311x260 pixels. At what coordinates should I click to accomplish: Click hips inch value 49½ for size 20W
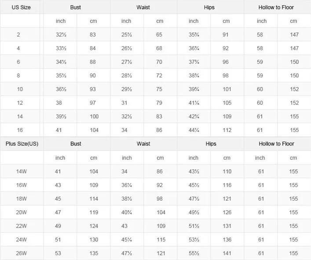point(194,212)
